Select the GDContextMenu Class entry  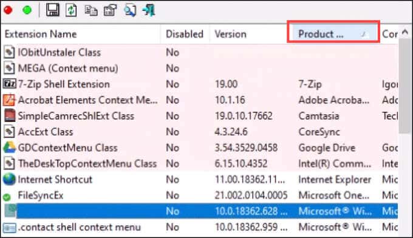click(67, 148)
